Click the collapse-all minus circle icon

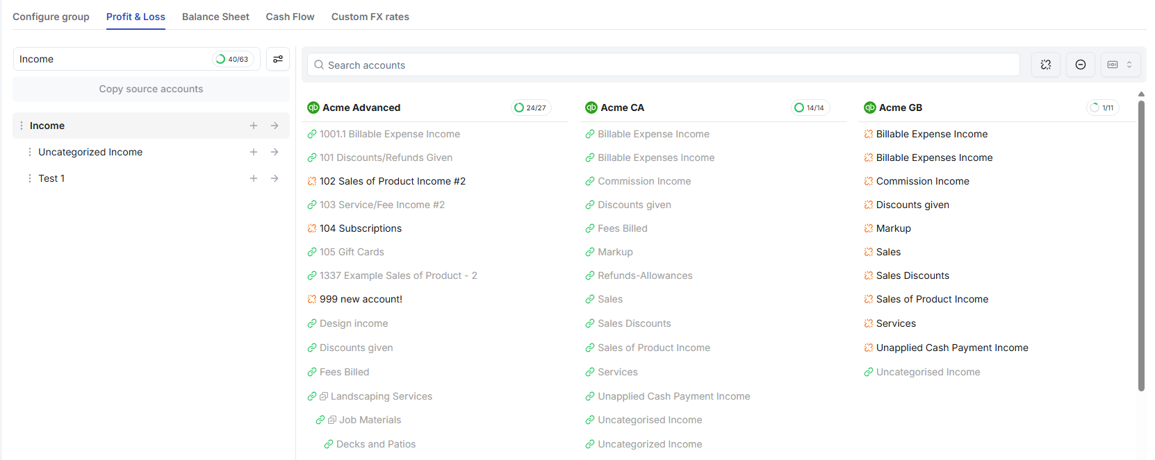(1081, 65)
